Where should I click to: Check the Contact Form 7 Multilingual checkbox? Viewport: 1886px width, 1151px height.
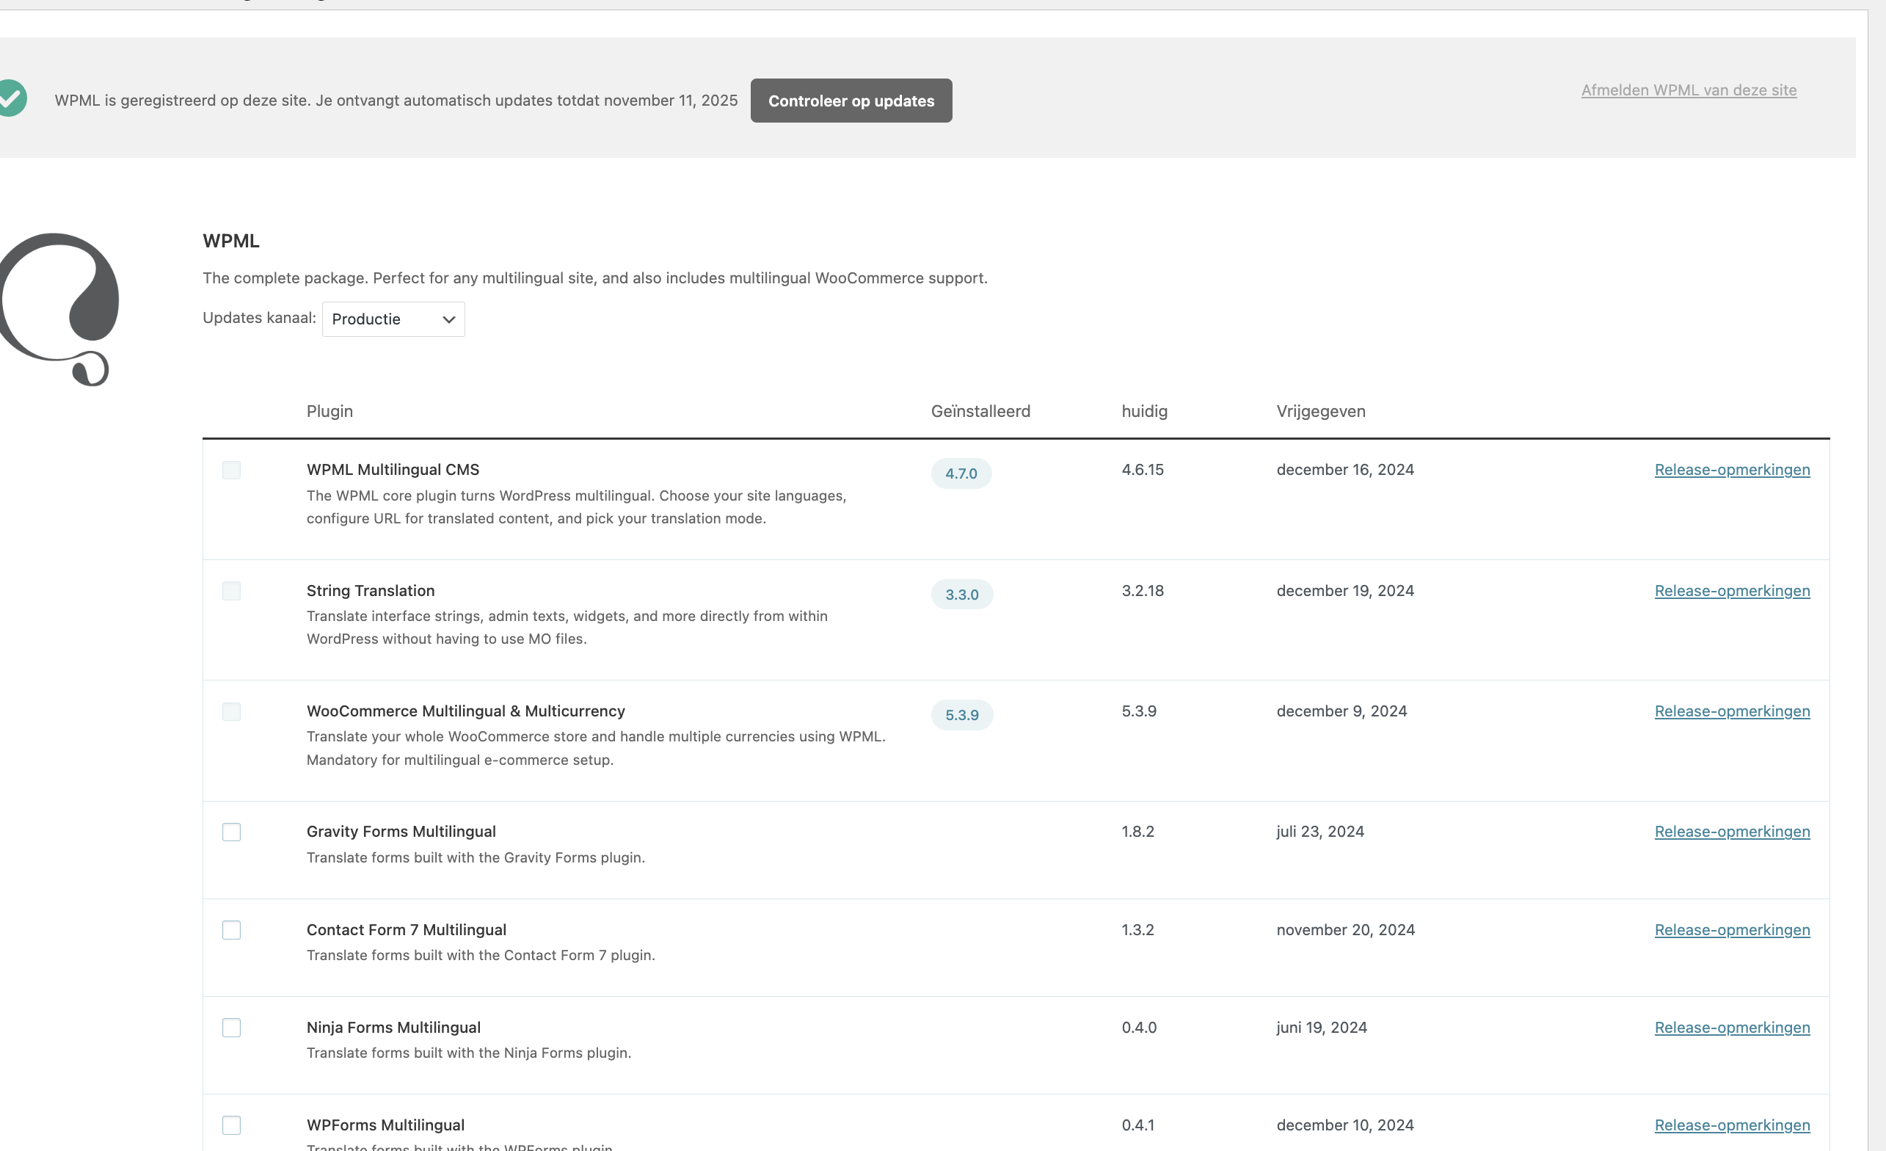[231, 931]
